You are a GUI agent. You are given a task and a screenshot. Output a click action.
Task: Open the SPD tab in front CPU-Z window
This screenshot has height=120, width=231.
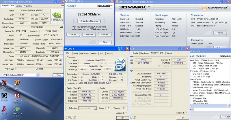click(x=101, y=53)
